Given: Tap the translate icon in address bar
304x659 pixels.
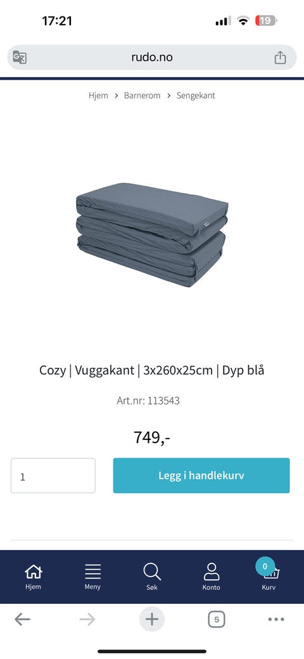Looking at the screenshot, I should tap(20, 57).
